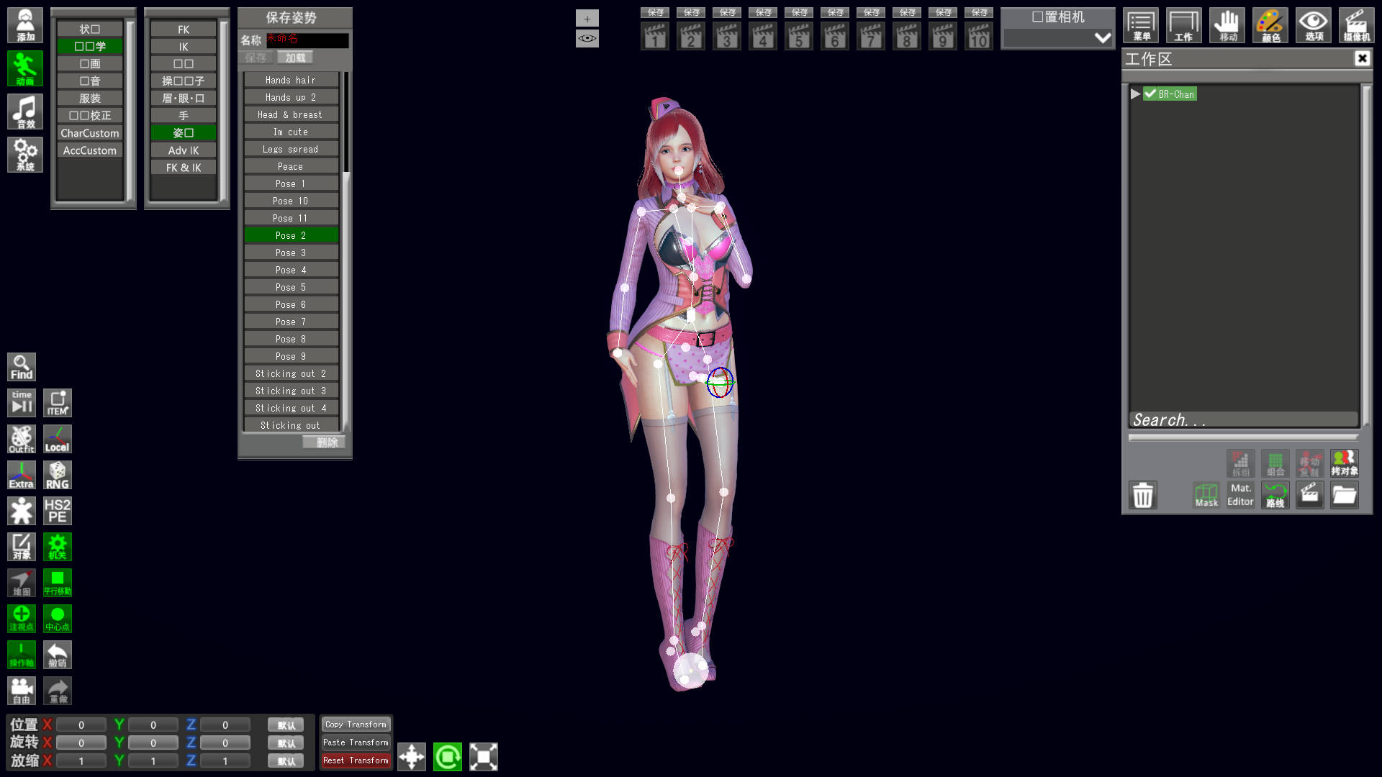Viewport: 1382px width, 777px height.
Task: Select the rotate gizmo mode icon
Action: click(x=448, y=757)
